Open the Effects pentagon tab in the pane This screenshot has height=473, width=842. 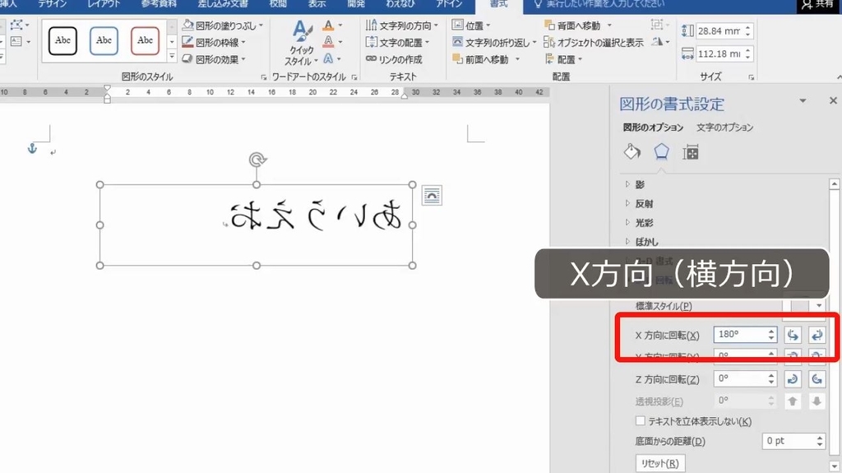[x=661, y=153]
